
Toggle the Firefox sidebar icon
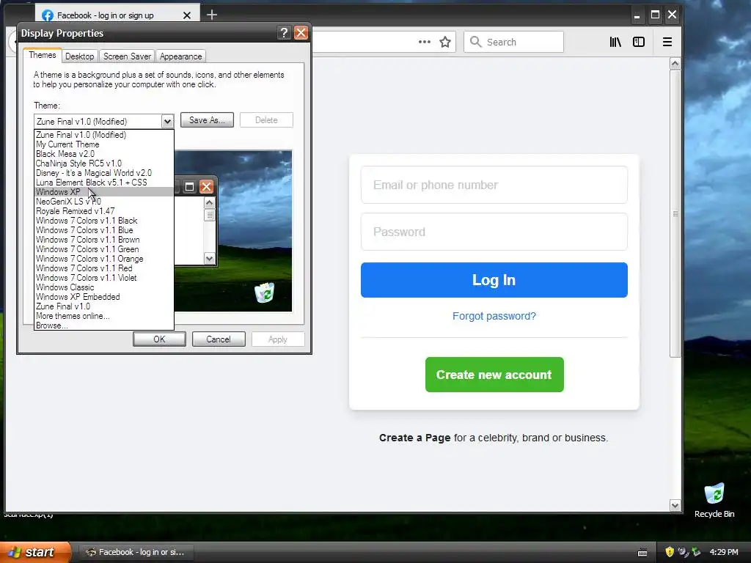[x=639, y=42]
